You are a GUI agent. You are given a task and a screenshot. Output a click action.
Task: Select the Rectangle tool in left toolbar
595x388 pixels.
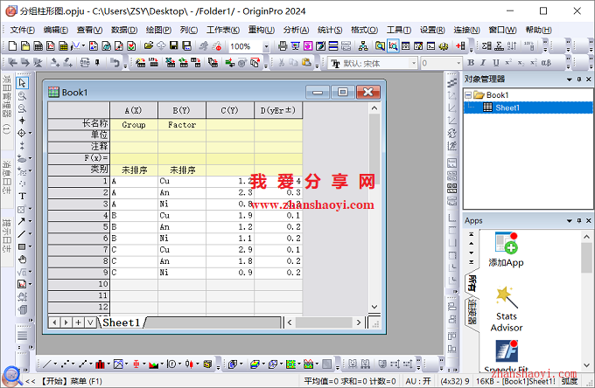tap(22, 246)
